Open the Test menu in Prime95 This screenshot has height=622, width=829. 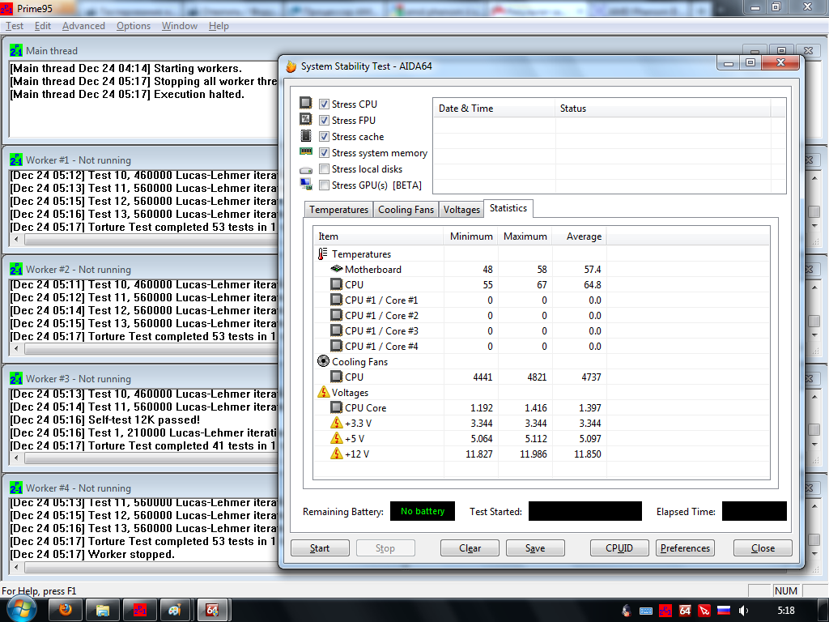(15, 26)
